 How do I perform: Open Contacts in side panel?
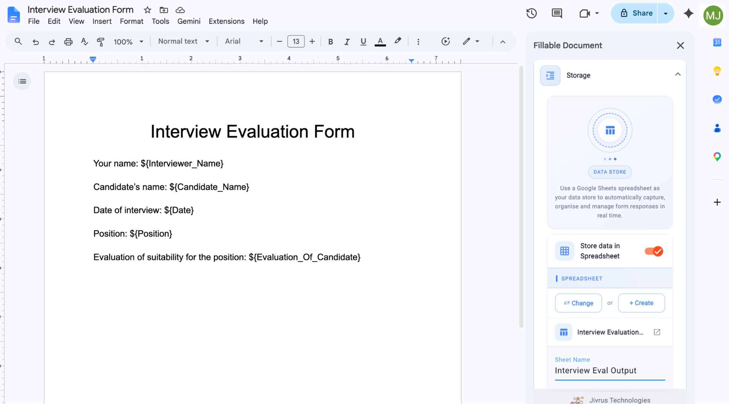click(x=717, y=128)
